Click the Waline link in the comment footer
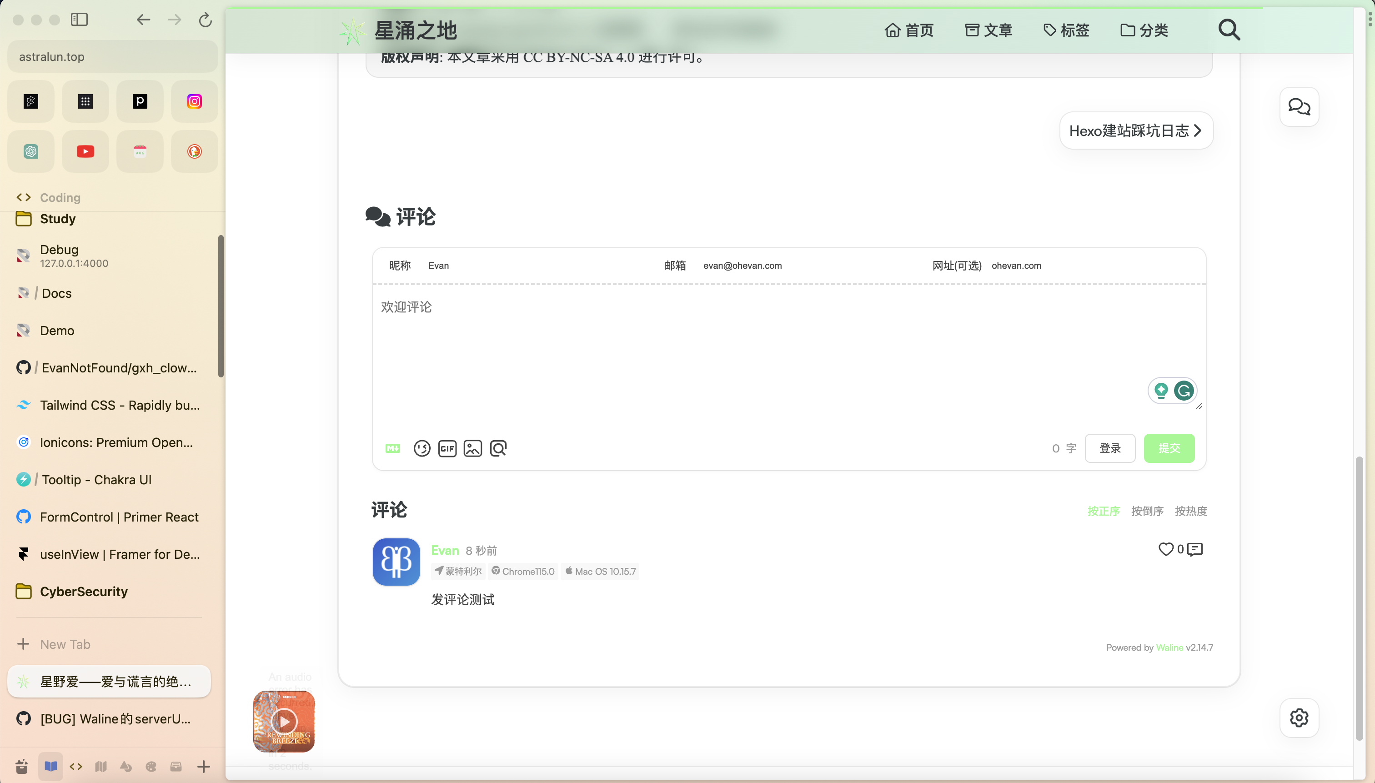The width and height of the screenshot is (1375, 783). click(x=1169, y=647)
